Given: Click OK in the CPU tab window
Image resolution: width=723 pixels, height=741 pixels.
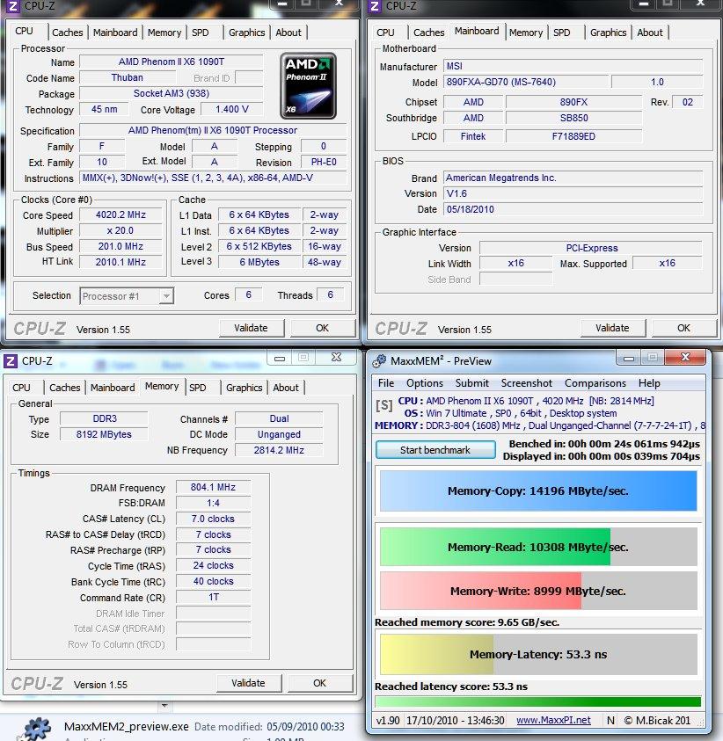Looking at the screenshot, I should [x=323, y=328].
